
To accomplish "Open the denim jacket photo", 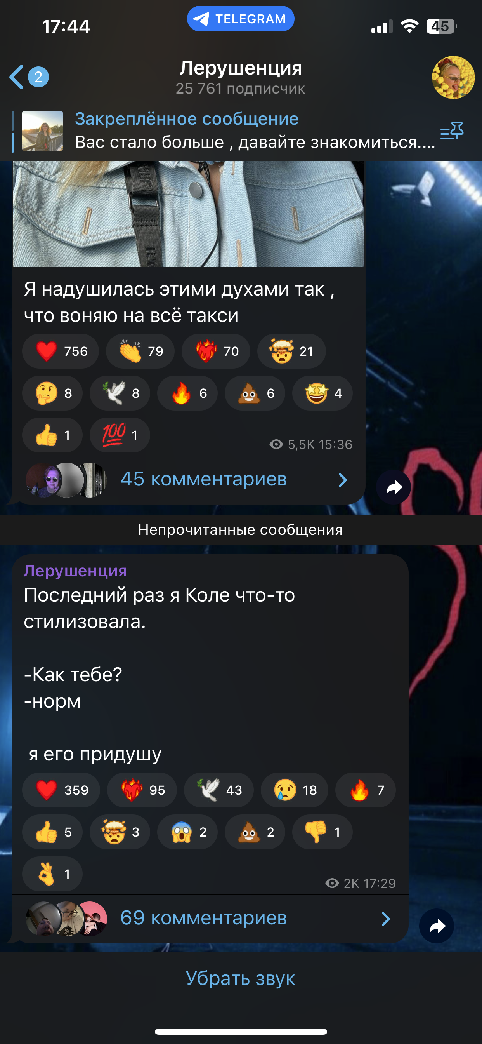I will tap(188, 214).
